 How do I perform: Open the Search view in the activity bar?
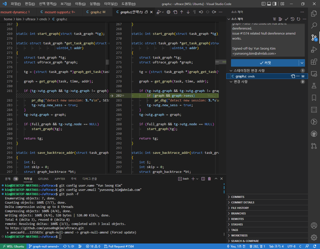coord(314,25)
